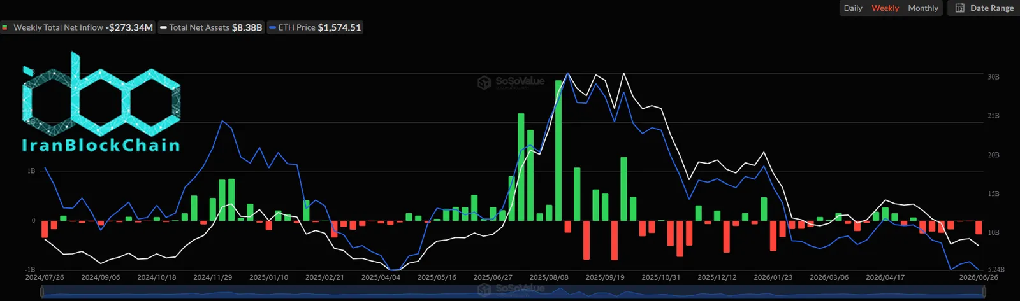Image resolution: width=1020 pixels, height=301 pixels.
Task: Click the 1B left-axis label
Action: pos(31,171)
